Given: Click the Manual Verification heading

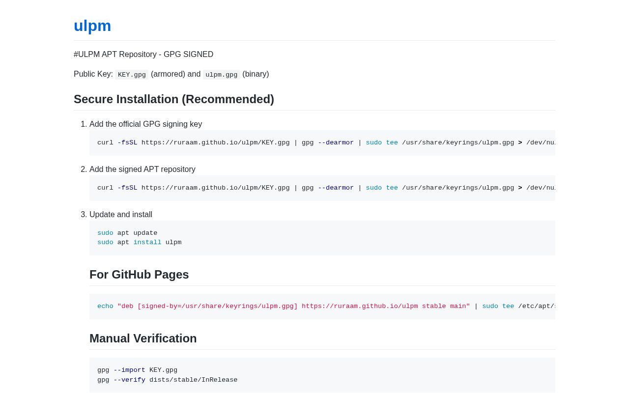Looking at the screenshot, I should click(143, 338).
